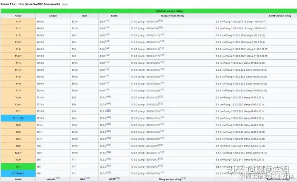Screen dimensions: 297x182
Task: Select the blue 13.2 beta 2 row label
Action: pyautogui.click(x=18, y=173)
